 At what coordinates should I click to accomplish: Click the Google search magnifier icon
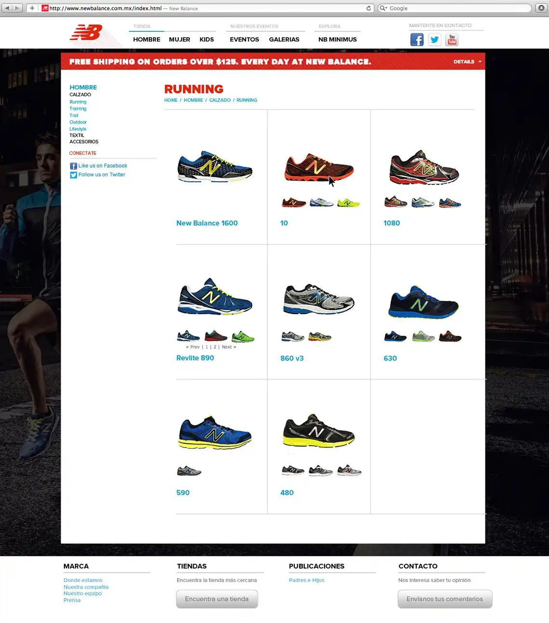383,8
